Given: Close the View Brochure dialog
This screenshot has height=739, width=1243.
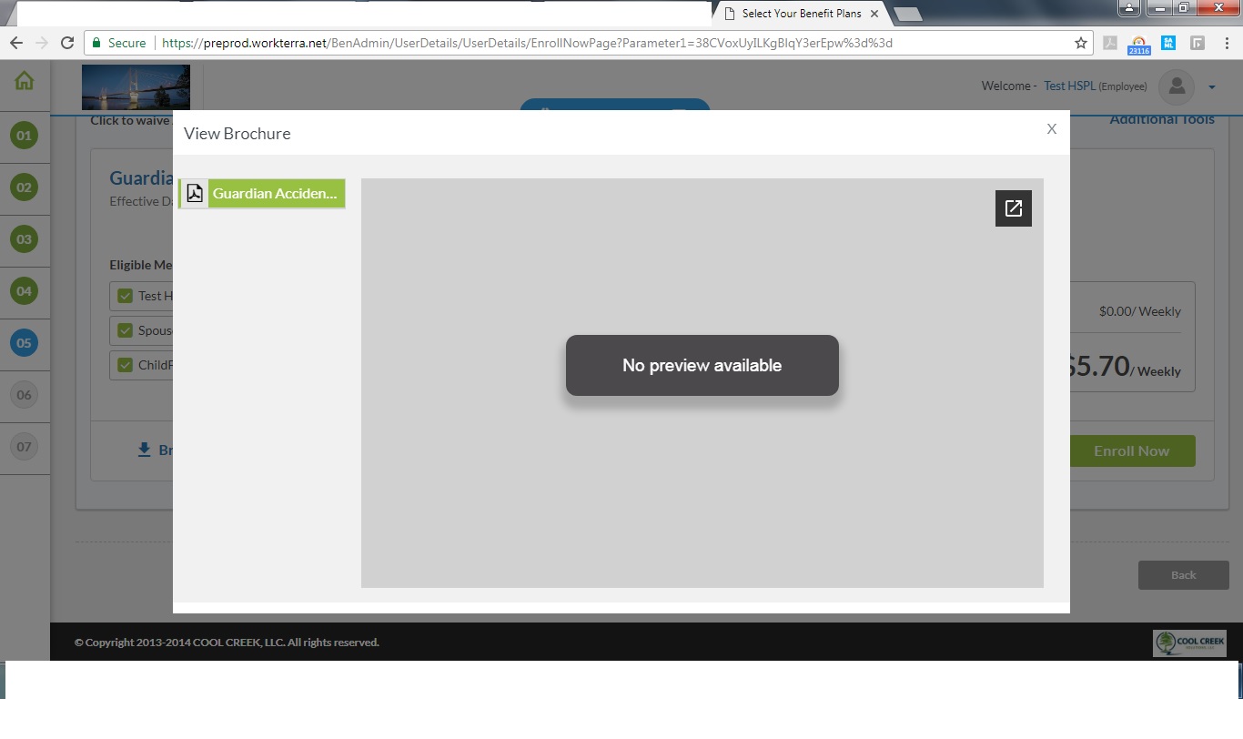Looking at the screenshot, I should coord(1051,129).
